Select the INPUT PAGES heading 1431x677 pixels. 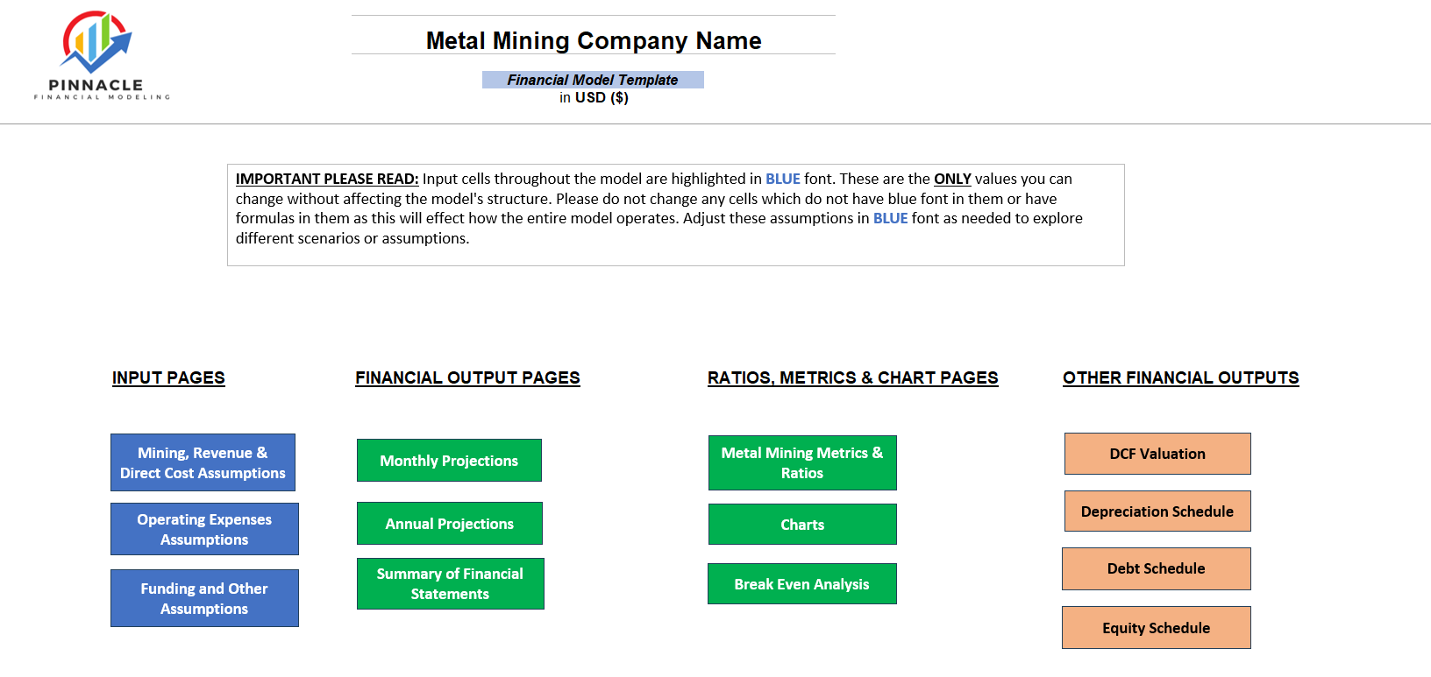[x=168, y=377]
